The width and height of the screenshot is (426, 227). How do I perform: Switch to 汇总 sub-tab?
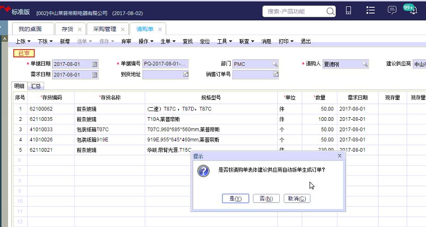[35, 86]
